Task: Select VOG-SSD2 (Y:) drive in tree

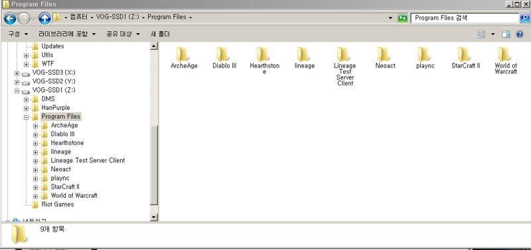Action: pyautogui.click(x=54, y=81)
